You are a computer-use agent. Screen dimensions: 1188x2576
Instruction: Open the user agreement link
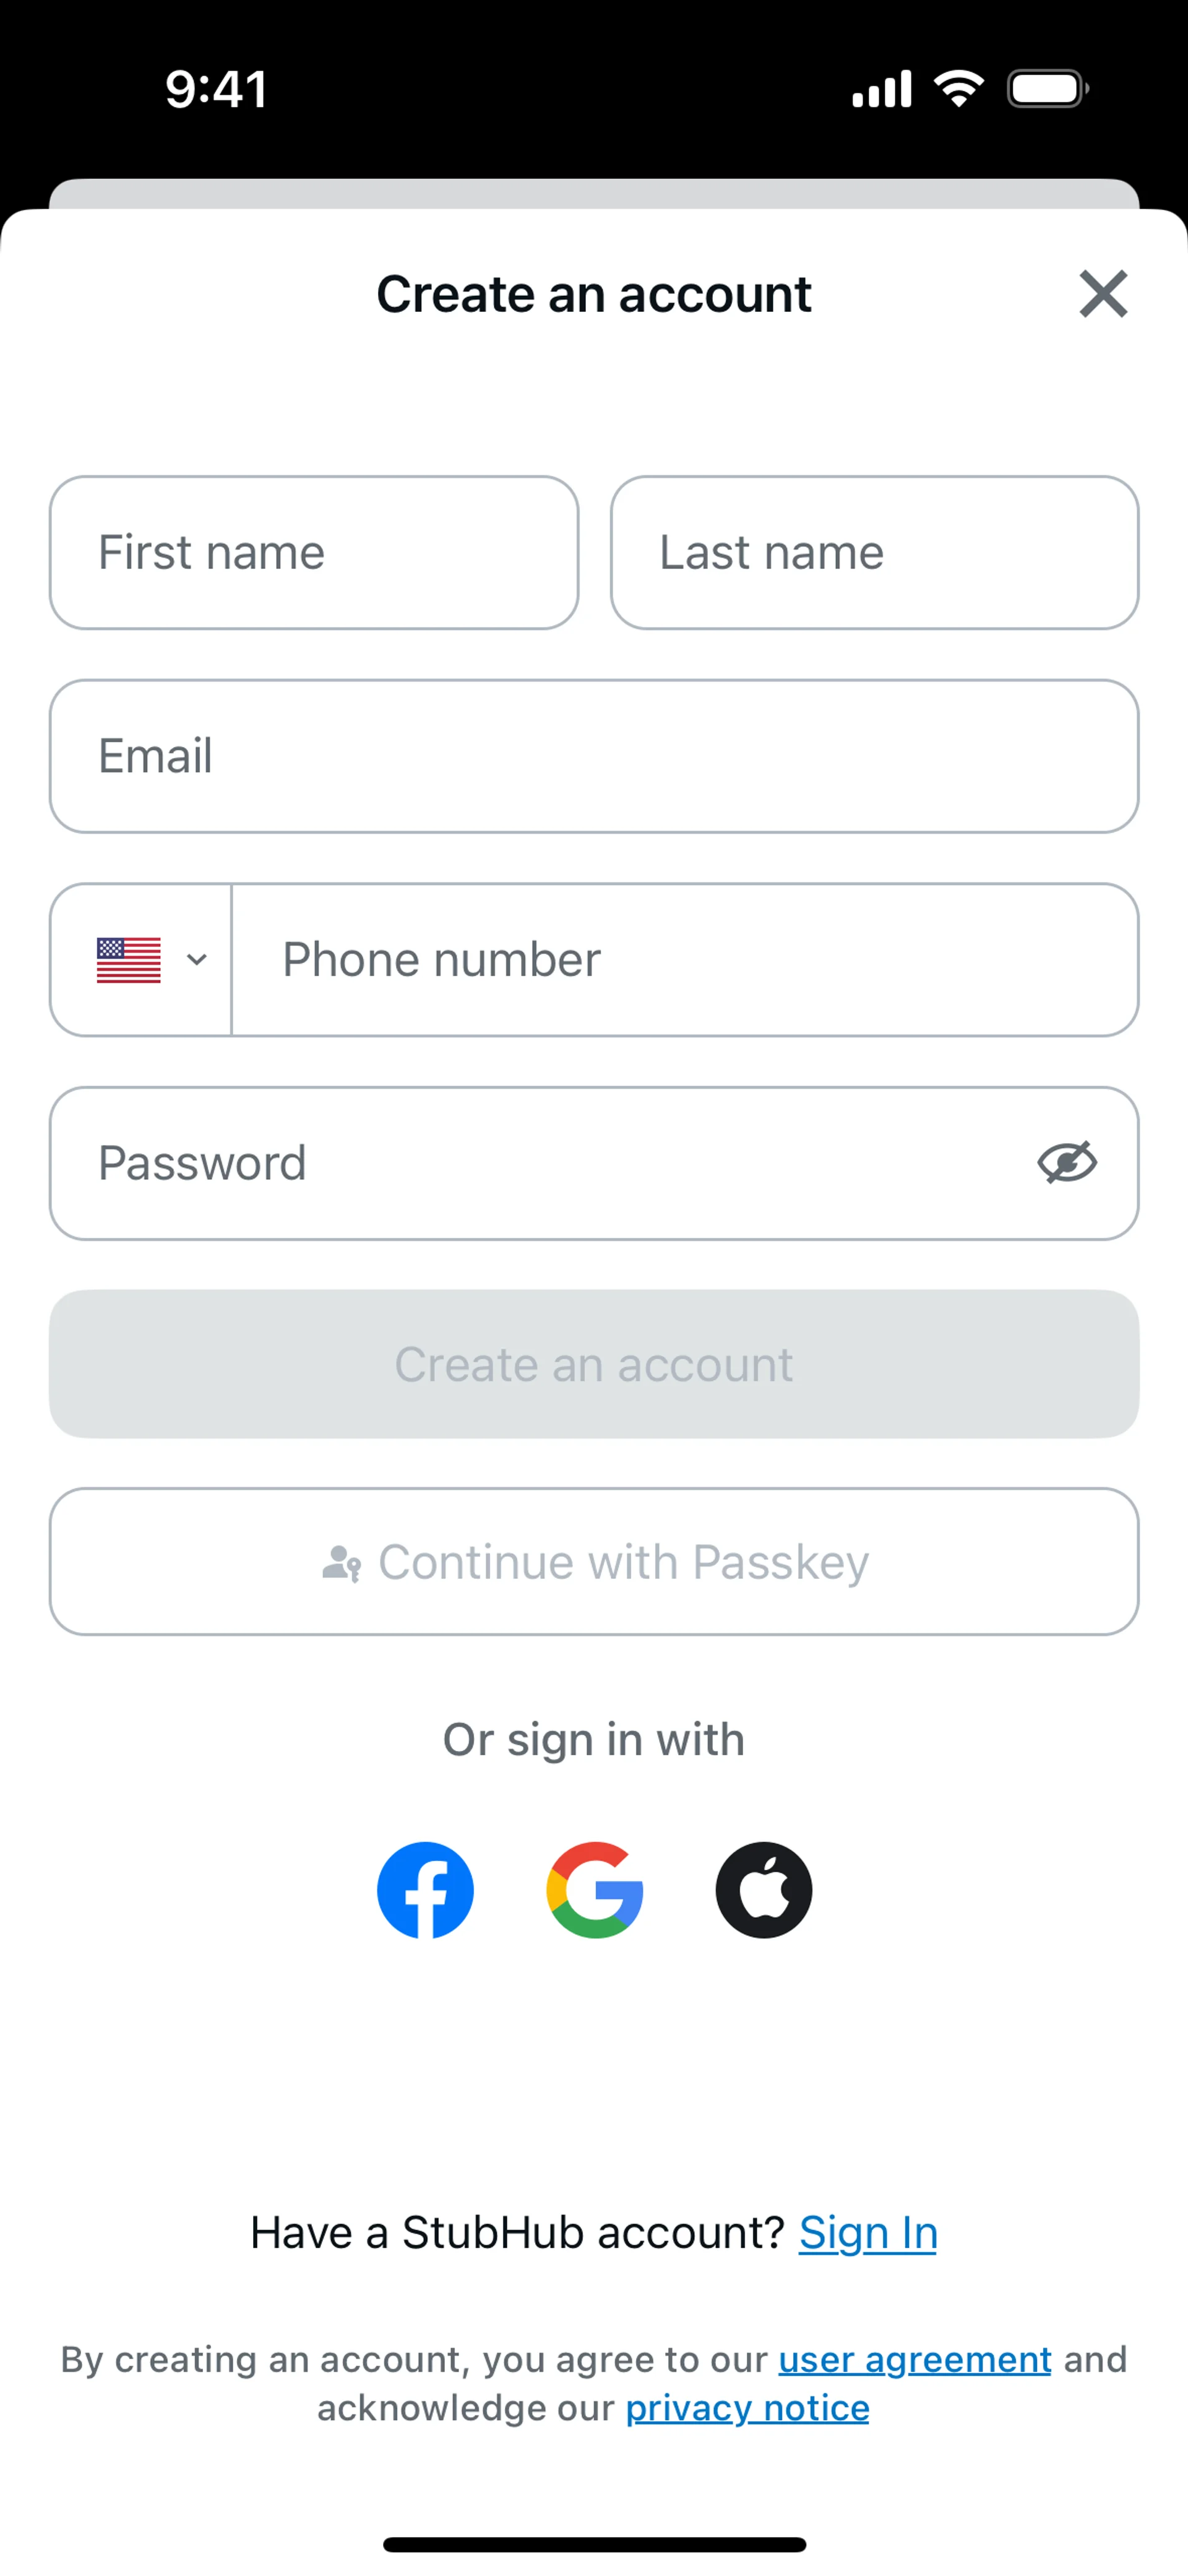tap(914, 2360)
